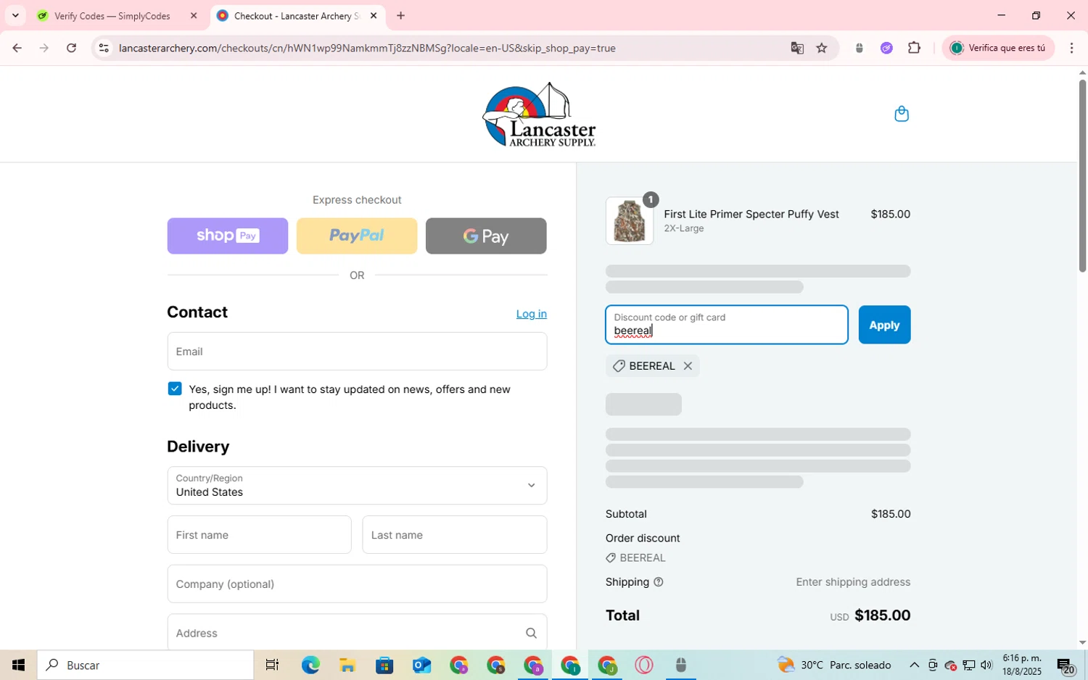Focus the Email input field

click(357, 351)
